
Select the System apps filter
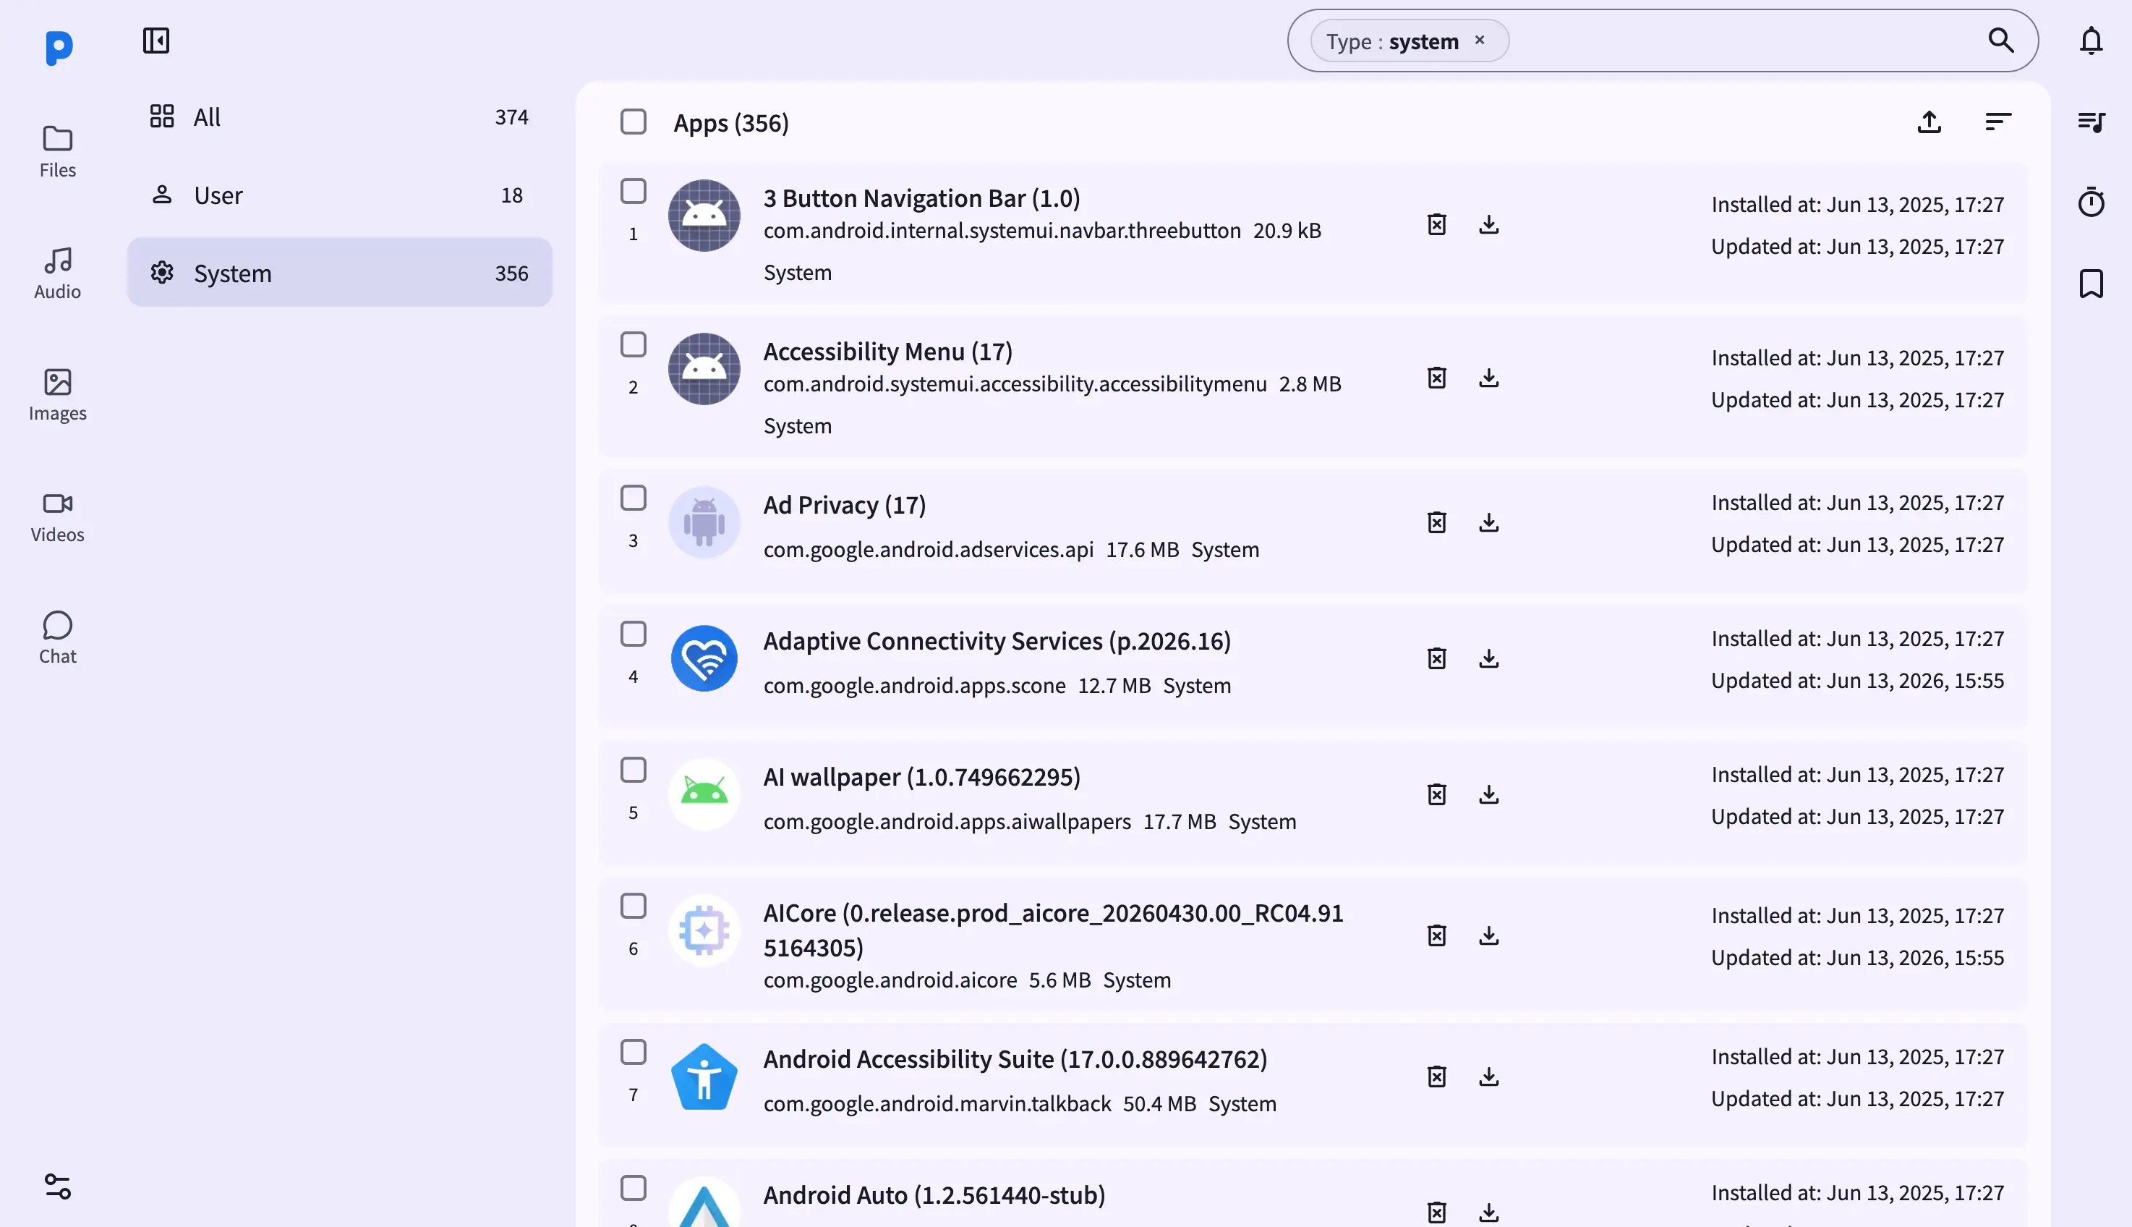click(x=339, y=272)
